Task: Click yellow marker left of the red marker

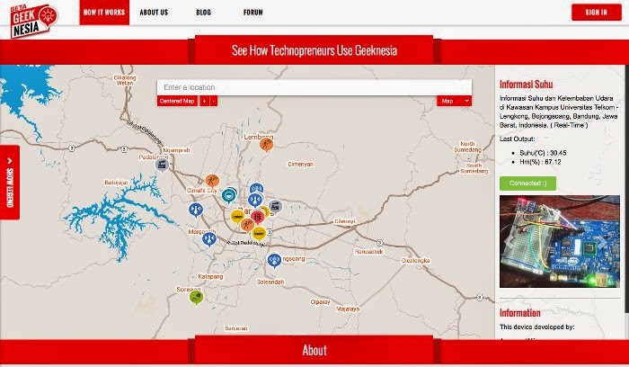Action: pos(237,217)
